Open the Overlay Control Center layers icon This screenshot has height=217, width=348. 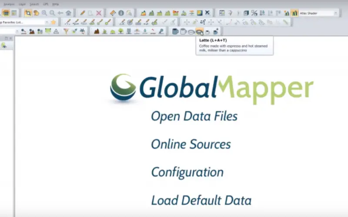(x=6, y=13)
